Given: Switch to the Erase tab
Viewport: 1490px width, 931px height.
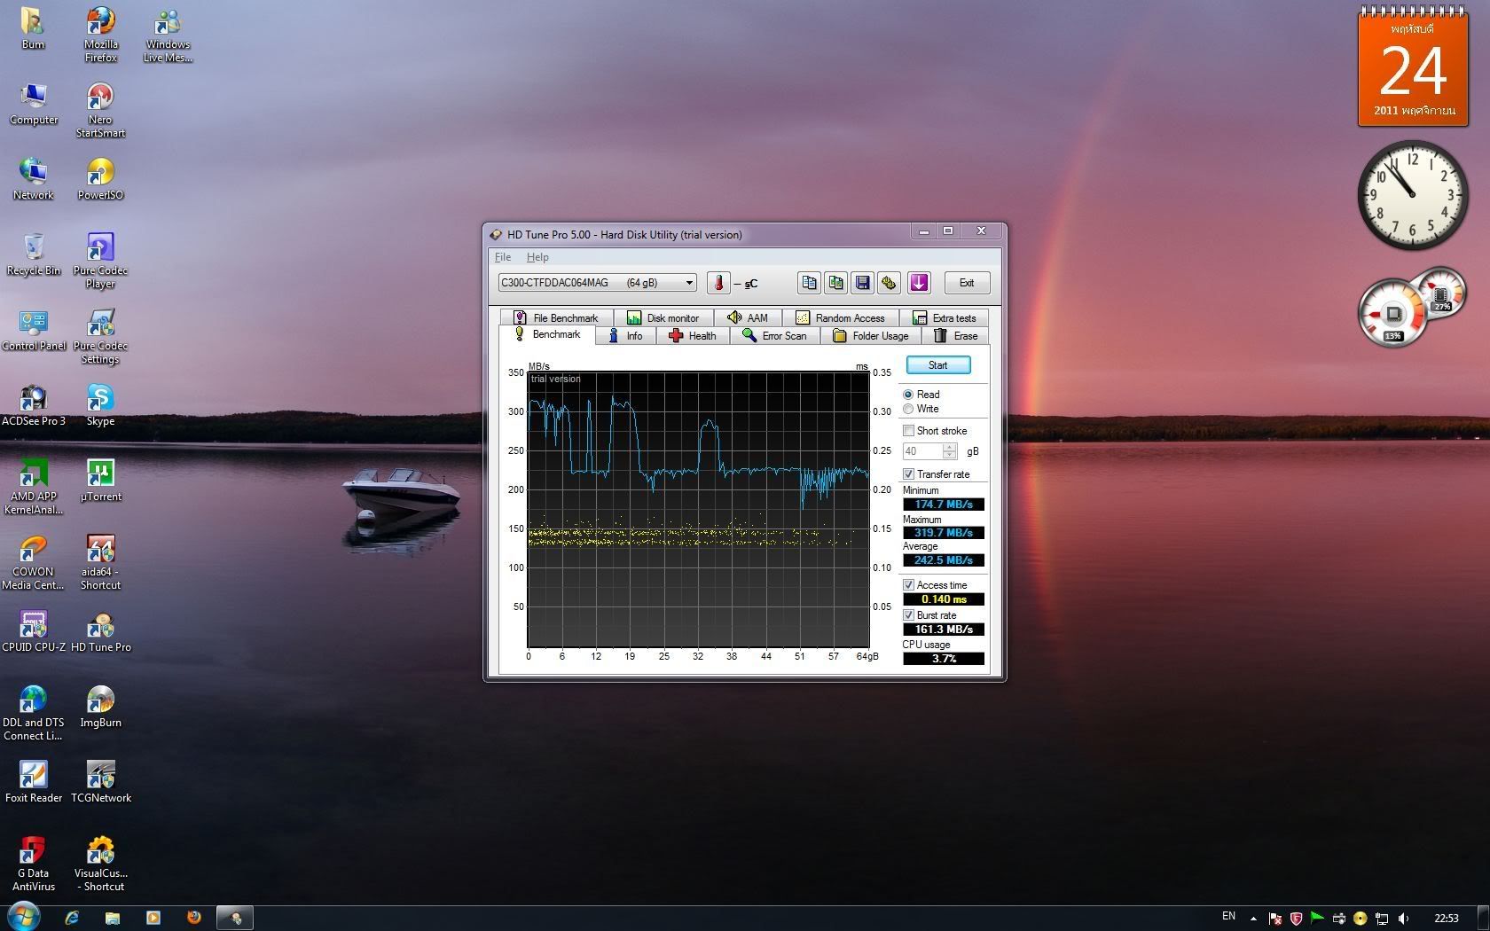Looking at the screenshot, I should tap(956, 336).
